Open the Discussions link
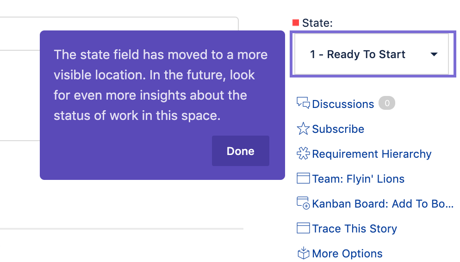The image size is (460, 262). [x=343, y=104]
